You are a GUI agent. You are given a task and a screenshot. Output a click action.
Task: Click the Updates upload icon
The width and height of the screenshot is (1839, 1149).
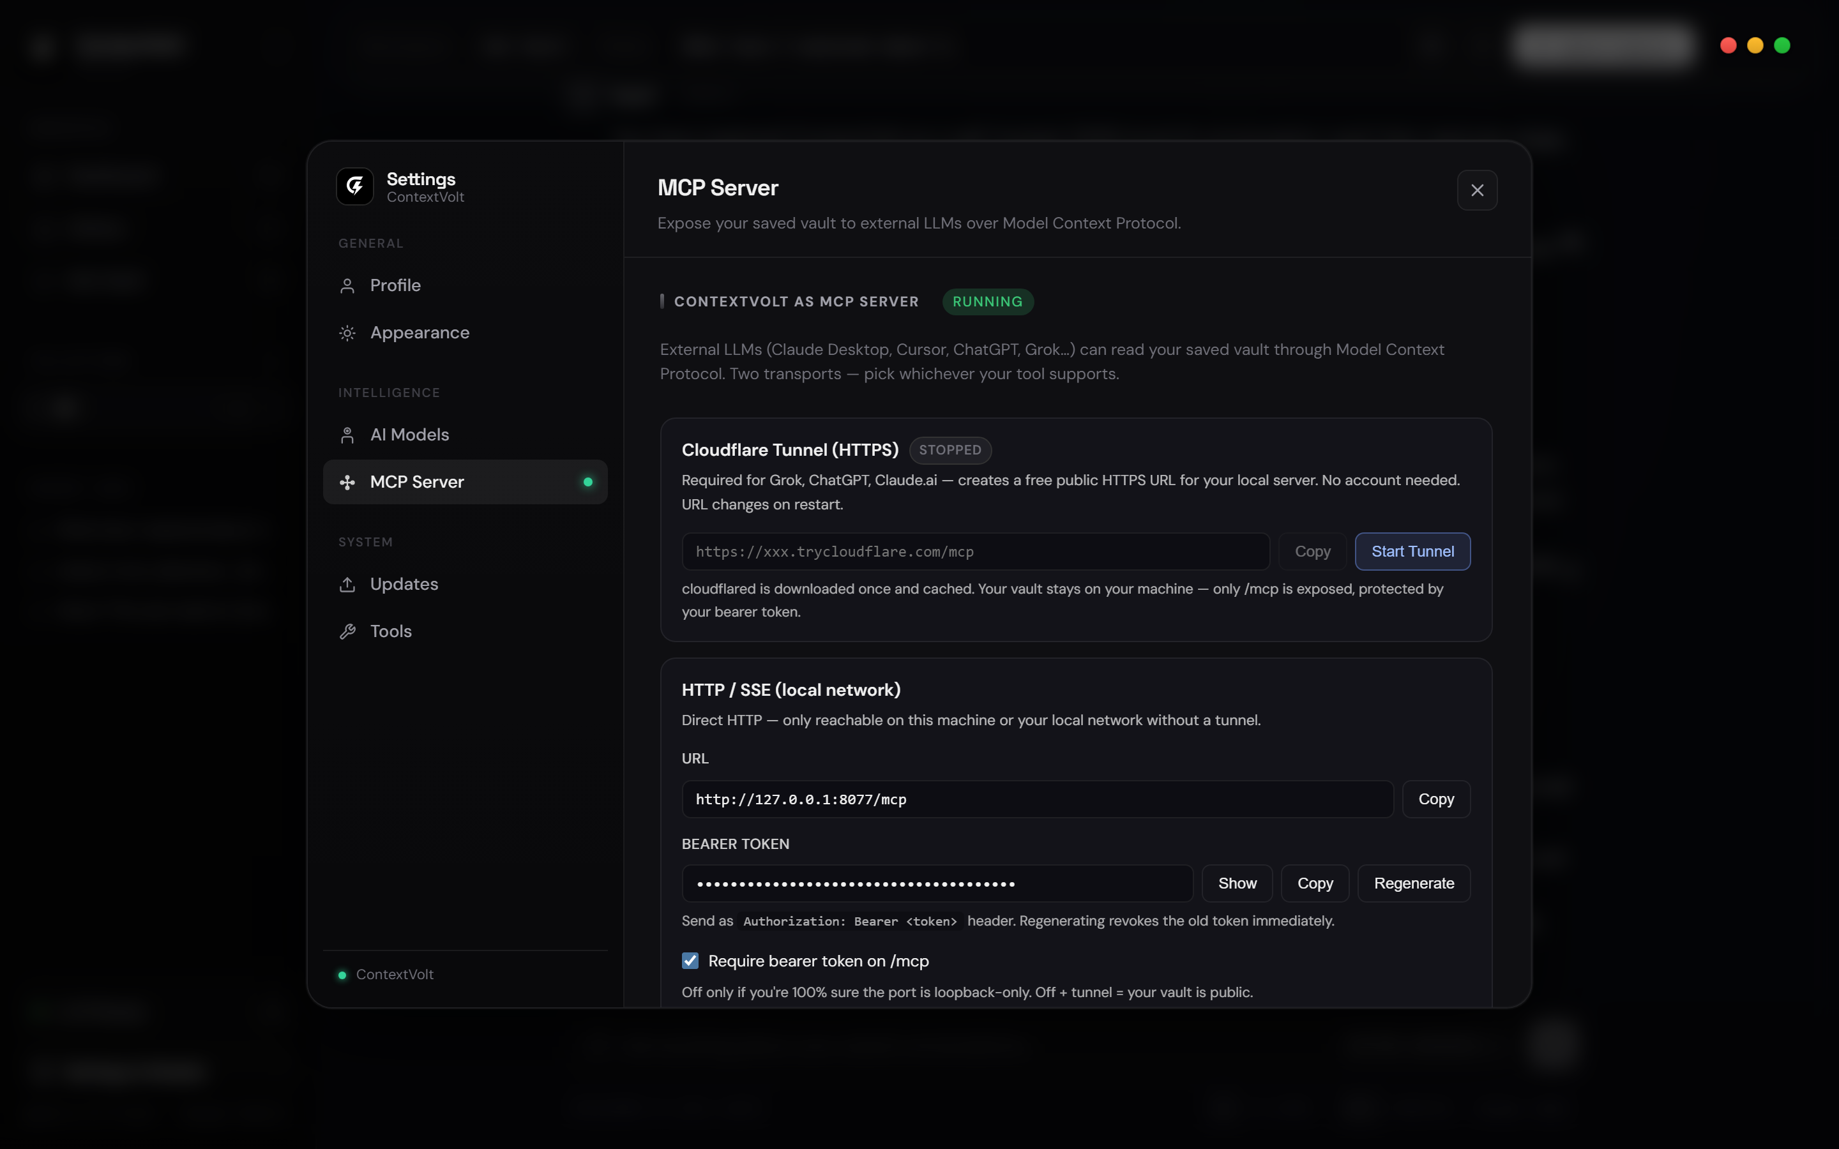tap(347, 583)
